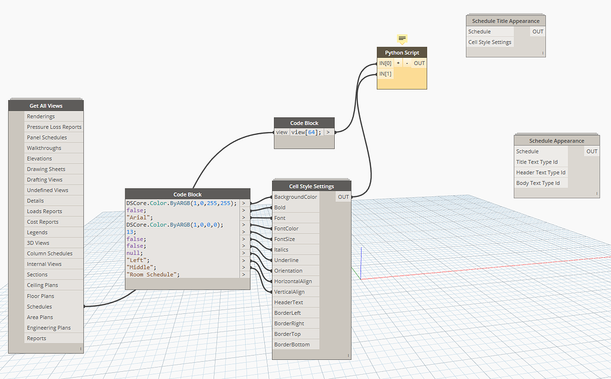Image resolution: width=611 pixels, height=379 pixels.
Task: Click + to add an input on Python Script
Action: point(398,63)
